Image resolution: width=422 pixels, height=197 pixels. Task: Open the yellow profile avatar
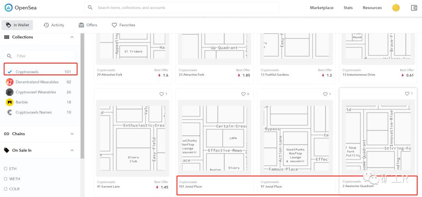(396, 8)
